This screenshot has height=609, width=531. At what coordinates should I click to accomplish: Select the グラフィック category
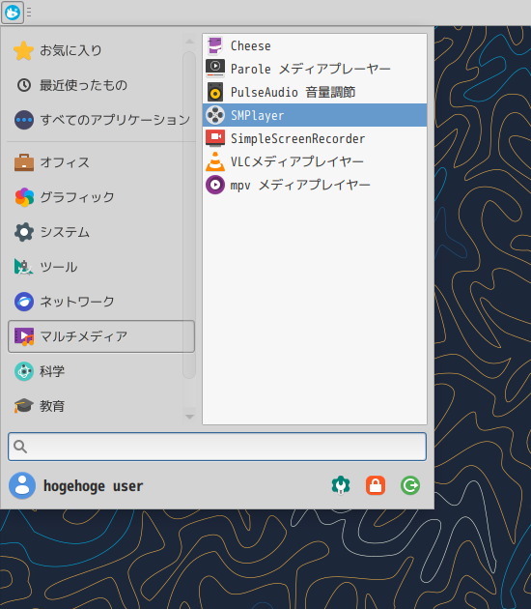pyautogui.click(x=95, y=197)
